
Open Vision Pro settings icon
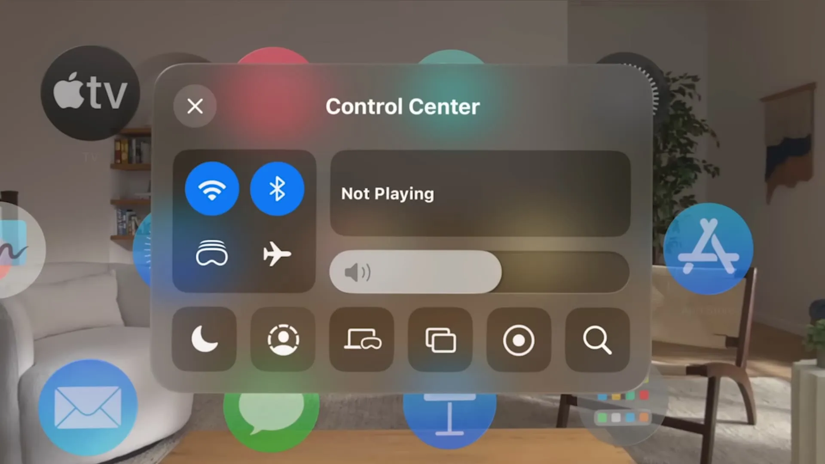pos(211,254)
